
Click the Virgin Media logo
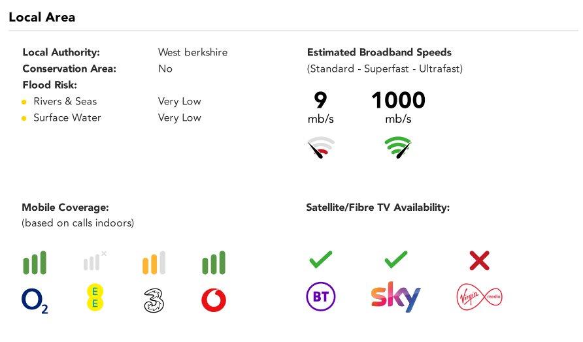(479, 297)
